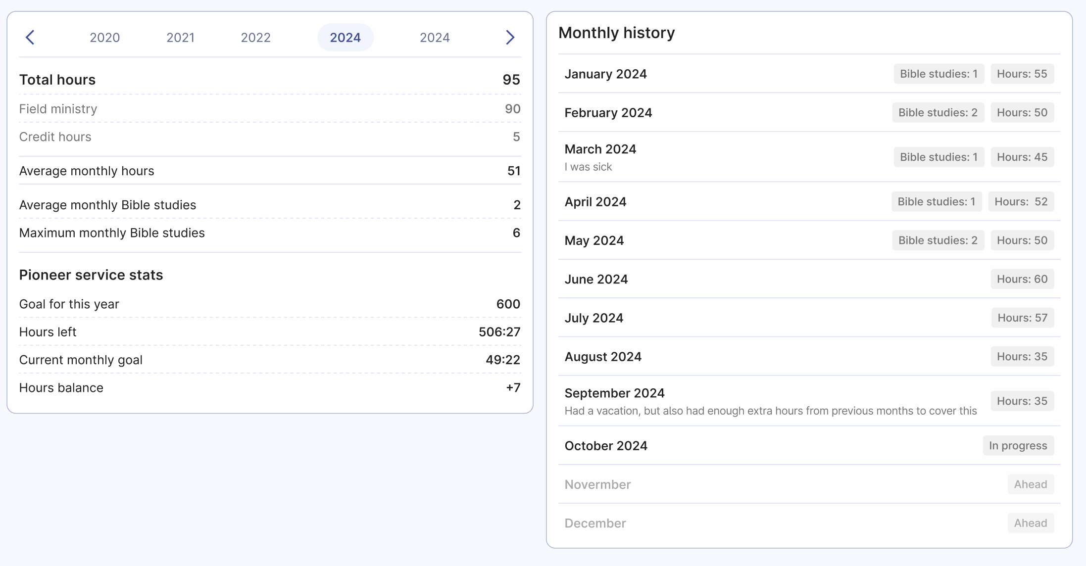Click the 'Hours balance' value +7
Screen dimensions: 1086x566
(x=512, y=387)
